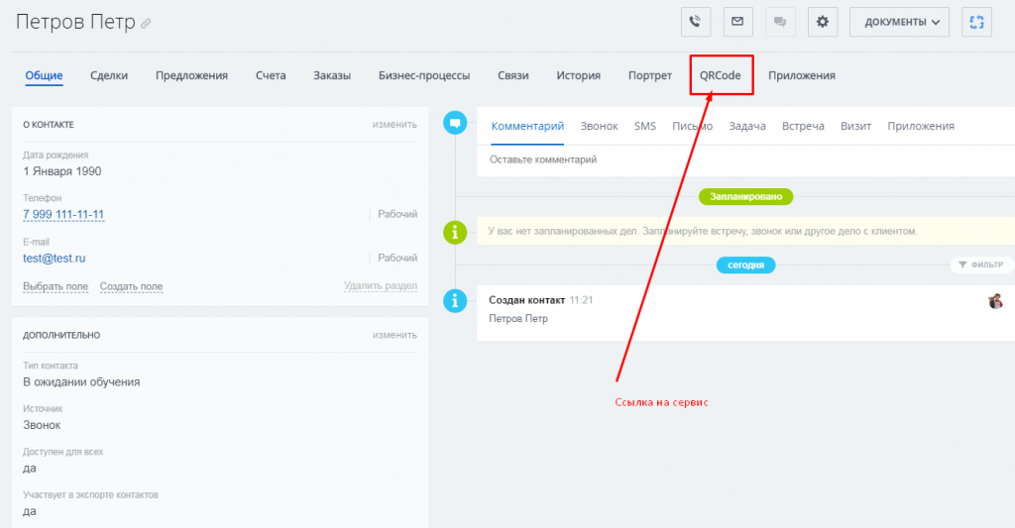The height and width of the screenshot is (528, 1015).
Task: Click the Удалить раздел link
Action: (381, 285)
